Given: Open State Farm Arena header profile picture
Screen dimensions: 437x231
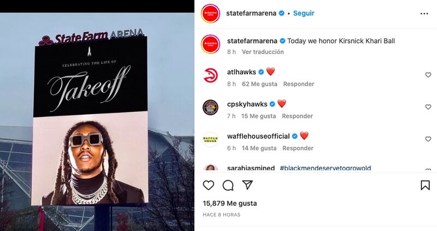Looking at the screenshot, I should tap(211, 13).
